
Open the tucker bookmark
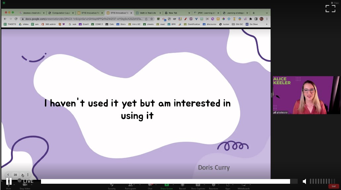pos(224,24)
